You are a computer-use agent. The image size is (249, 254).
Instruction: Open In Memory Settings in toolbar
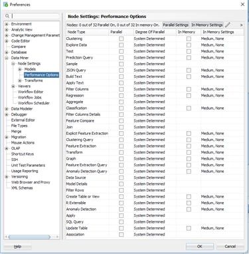point(207,25)
